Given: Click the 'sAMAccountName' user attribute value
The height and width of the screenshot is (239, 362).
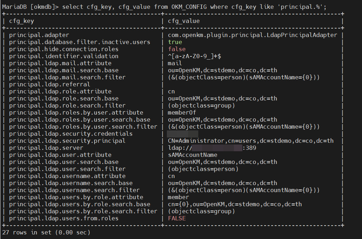Looking at the screenshot, I should coord(192,155).
